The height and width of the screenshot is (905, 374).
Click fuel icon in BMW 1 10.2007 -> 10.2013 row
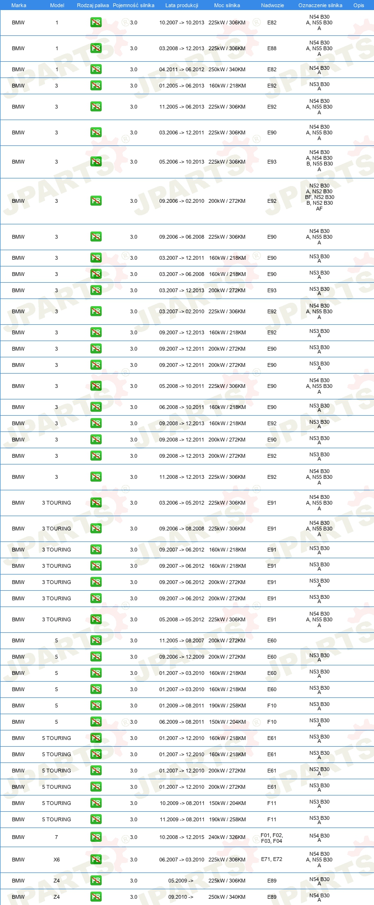[96, 22]
